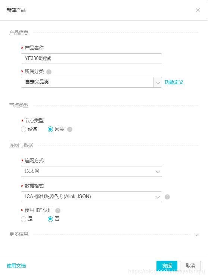The image size is (208, 278).
Task: Click help icon beside 网关 option
Action: (70, 129)
